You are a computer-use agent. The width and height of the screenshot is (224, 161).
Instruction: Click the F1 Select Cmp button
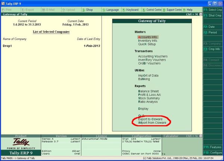click(x=213, y=10)
